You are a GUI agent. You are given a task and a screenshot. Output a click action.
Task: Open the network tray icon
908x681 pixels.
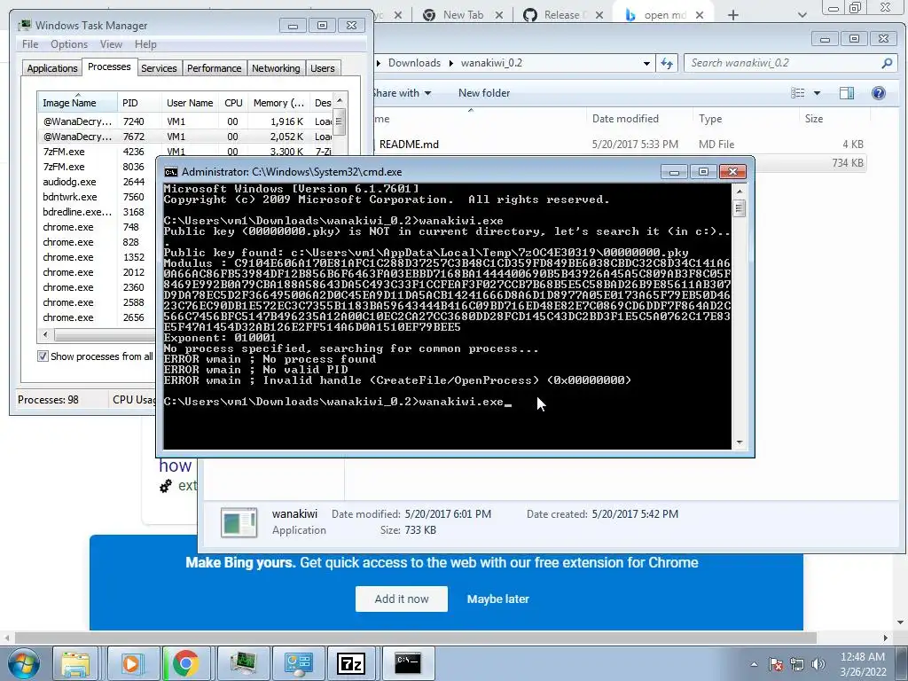pos(797,664)
